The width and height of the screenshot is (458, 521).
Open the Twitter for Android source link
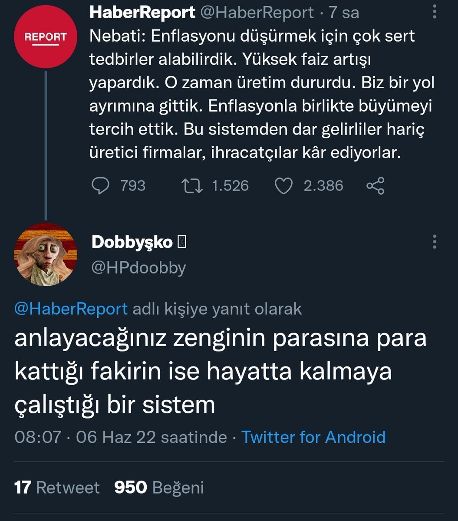(313, 437)
